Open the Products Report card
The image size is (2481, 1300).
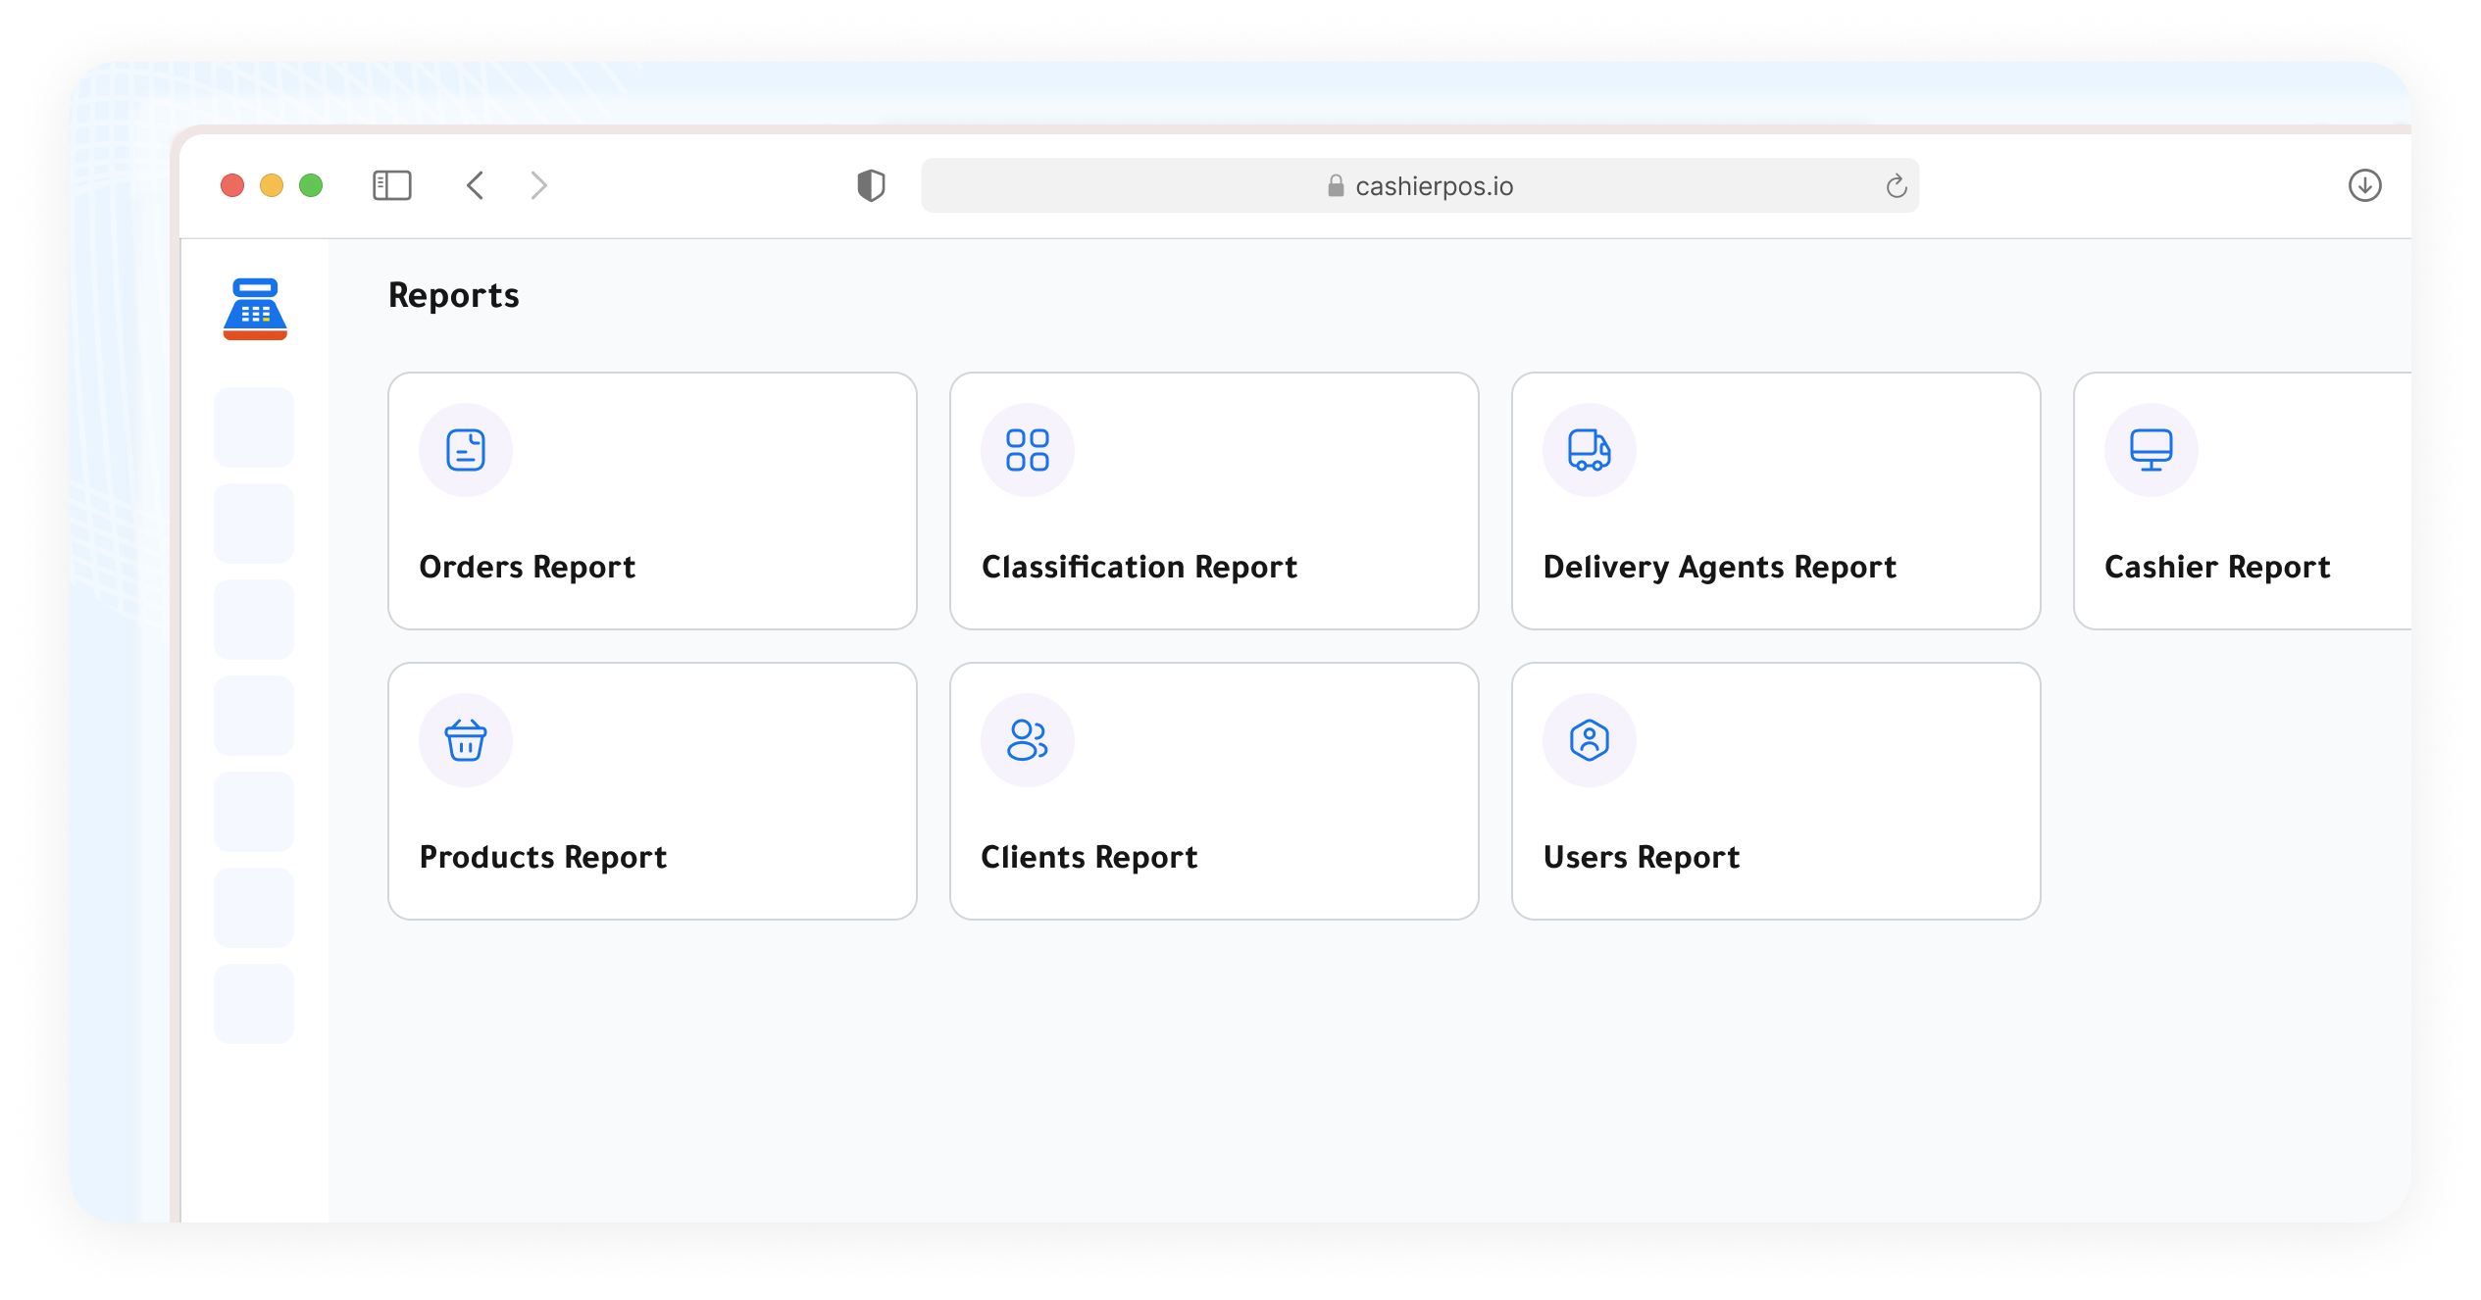tap(652, 791)
